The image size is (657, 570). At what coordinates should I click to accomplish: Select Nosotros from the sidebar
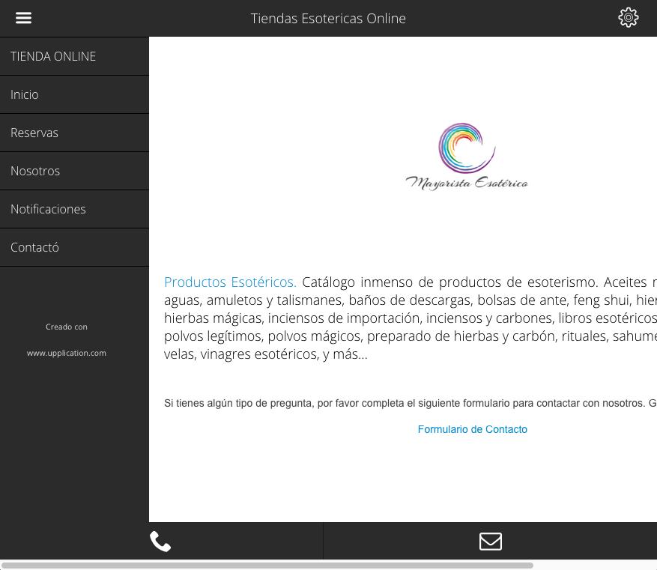coord(75,171)
